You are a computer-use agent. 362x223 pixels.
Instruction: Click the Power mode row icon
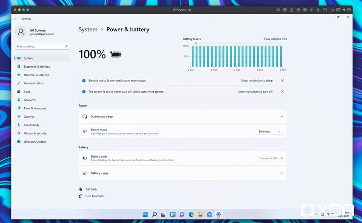(85, 131)
